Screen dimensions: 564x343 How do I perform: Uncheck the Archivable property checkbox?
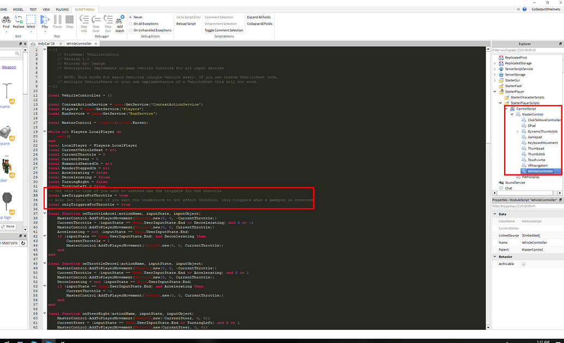click(524, 263)
